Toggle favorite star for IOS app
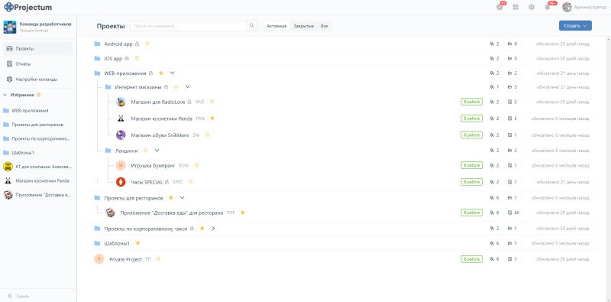The height and width of the screenshot is (302, 611). pos(137,58)
